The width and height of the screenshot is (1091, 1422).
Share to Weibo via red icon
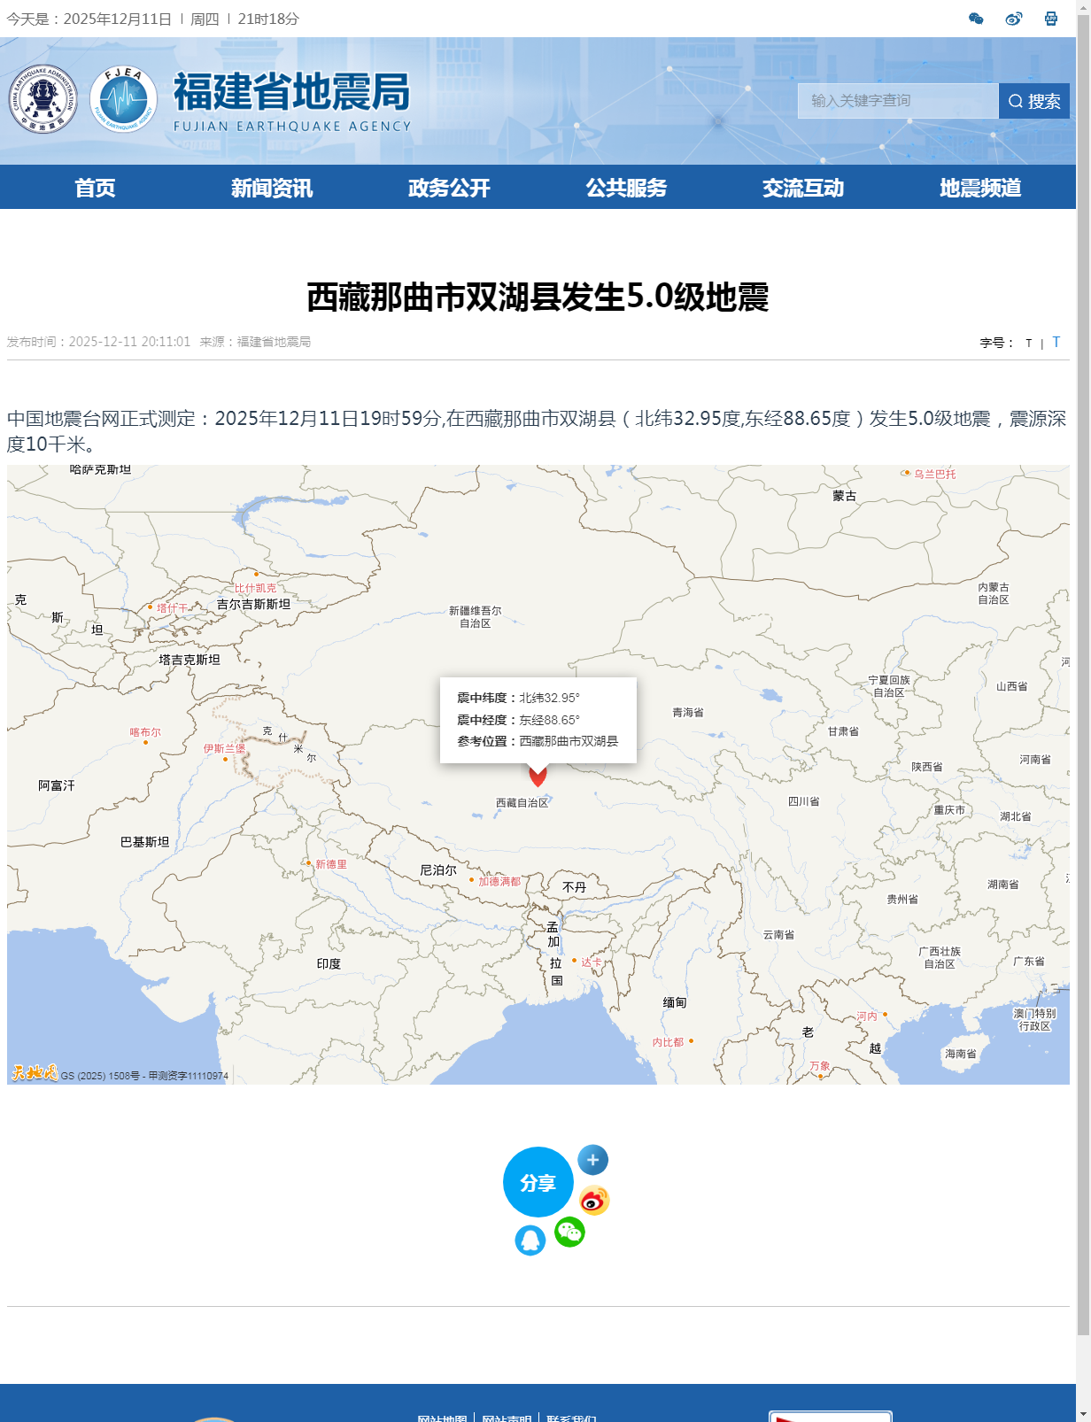point(594,1201)
